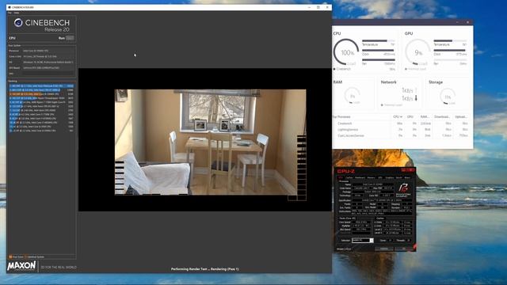The width and height of the screenshot is (507, 285).
Task: Click the MAXON logo in Cinebench
Action: point(21,266)
